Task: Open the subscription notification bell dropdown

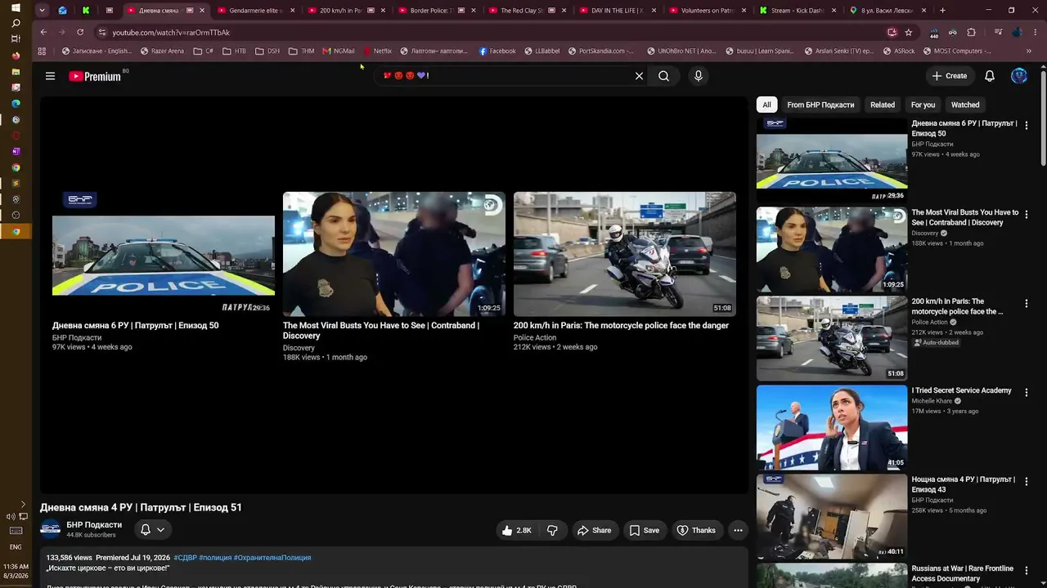Action: (152, 530)
